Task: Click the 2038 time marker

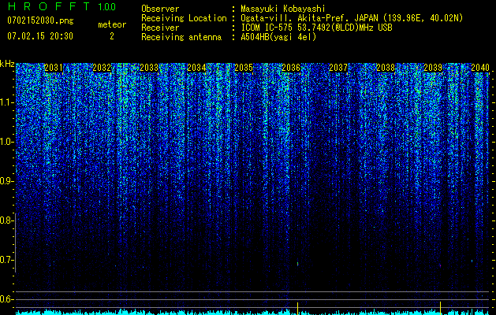Action: (386, 68)
